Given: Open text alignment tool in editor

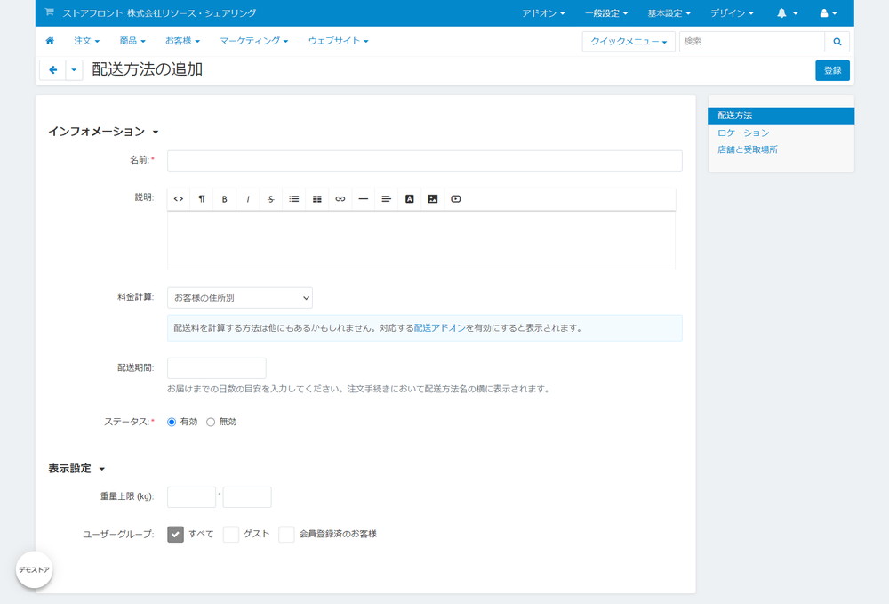Looking at the screenshot, I should pos(386,199).
